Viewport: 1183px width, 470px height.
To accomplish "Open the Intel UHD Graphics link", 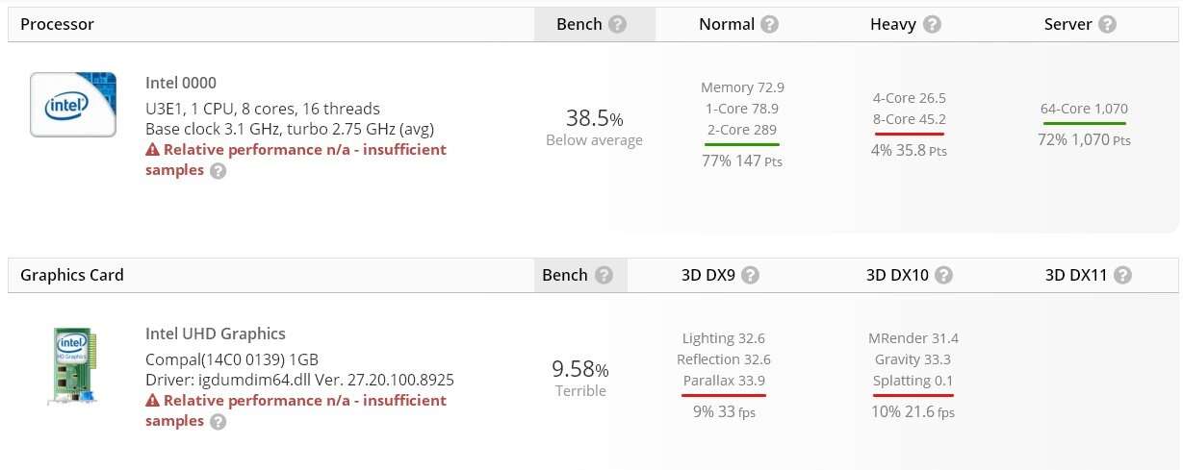I will coord(216,334).
